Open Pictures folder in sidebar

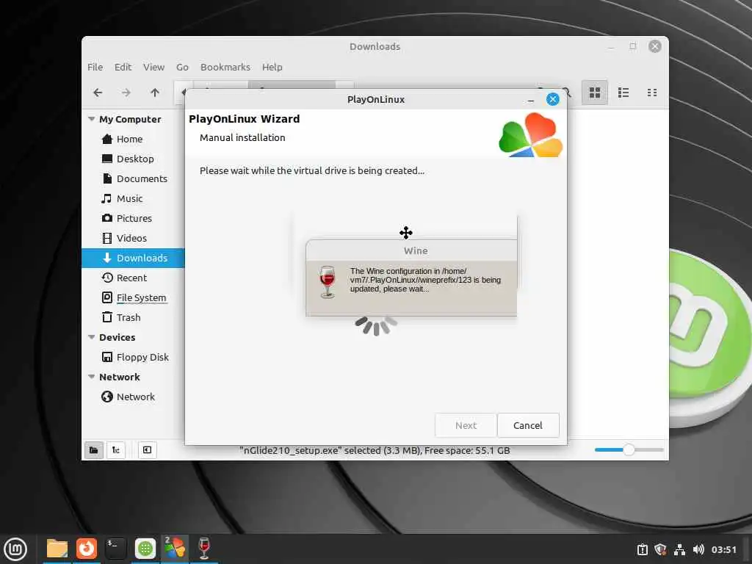(x=133, y=218)
